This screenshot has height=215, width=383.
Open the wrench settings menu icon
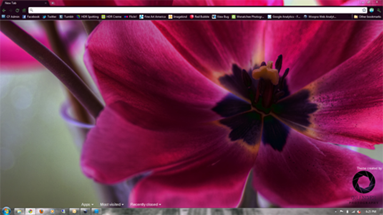379,10
